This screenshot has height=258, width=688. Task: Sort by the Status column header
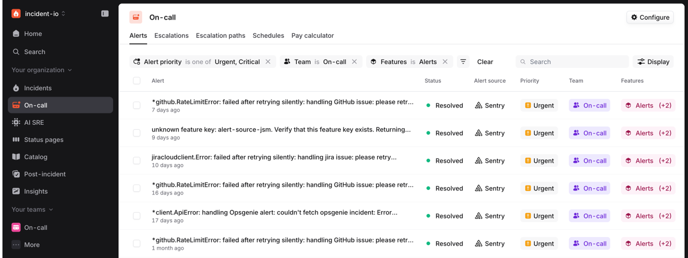tap(433, 81)
